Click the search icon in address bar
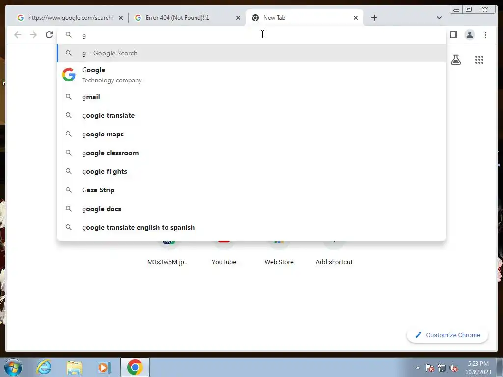This screenshot has height=377, width=503. pos(69,35)
